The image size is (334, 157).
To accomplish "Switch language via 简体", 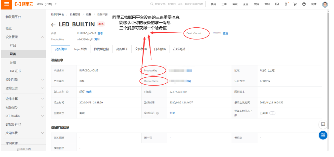I will [x=314, y=4].
